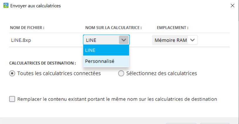Expand the Emplacement chevron arrow
This screenshot has width=239, height=124.
click(x=192, y=40)
